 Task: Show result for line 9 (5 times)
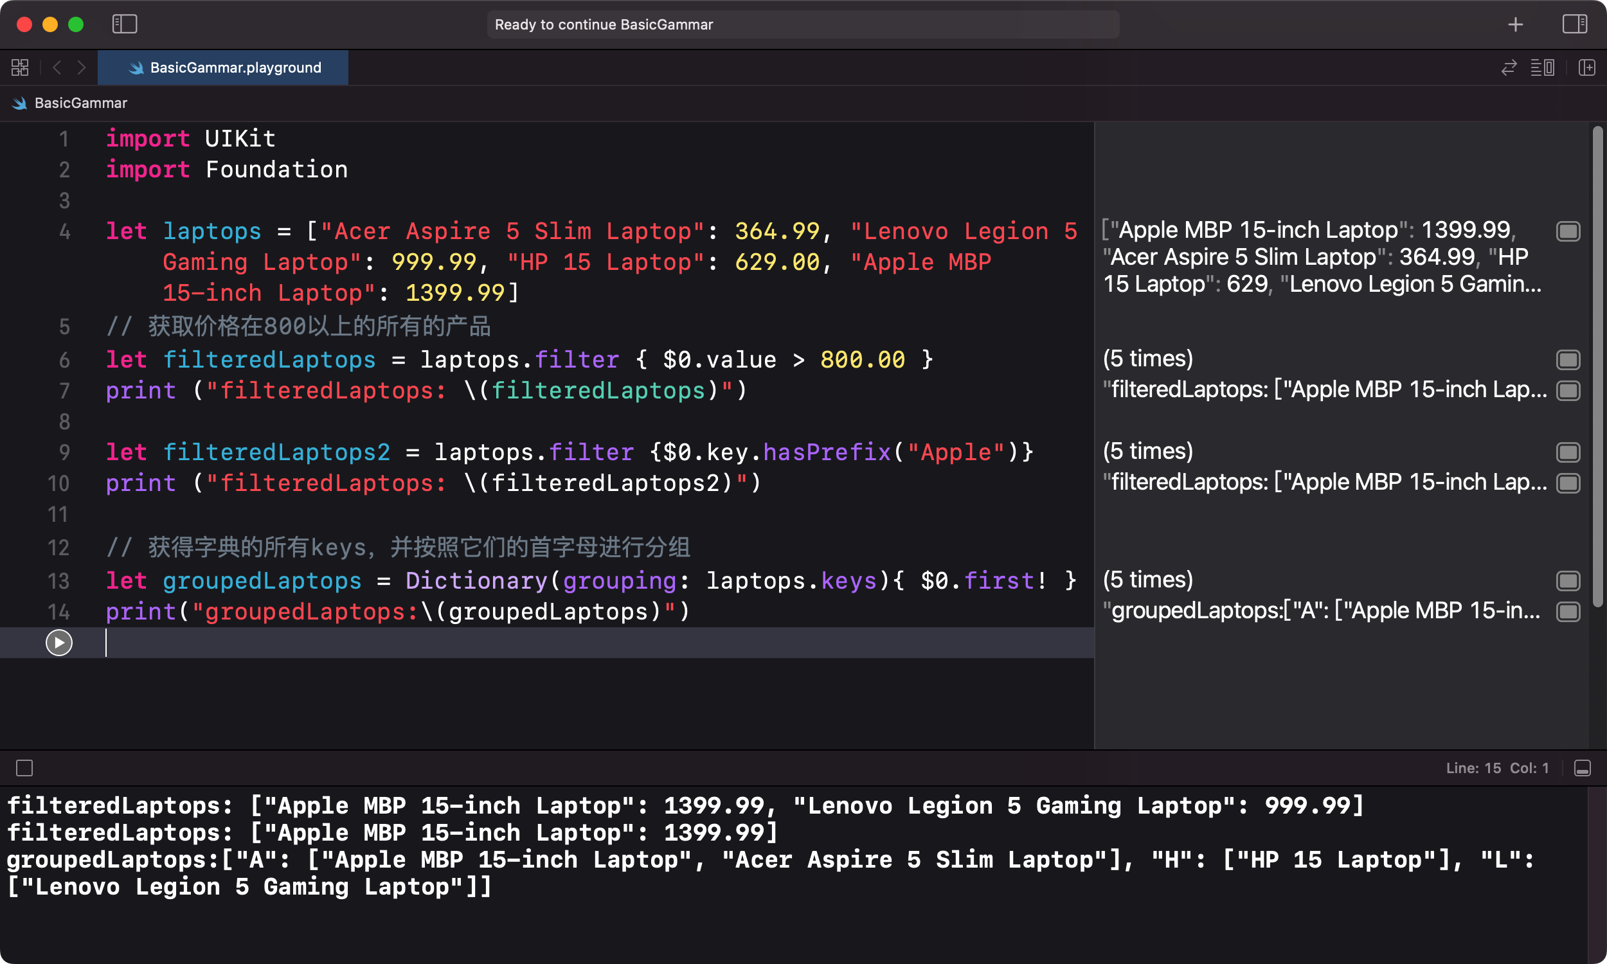point(1568,452)
